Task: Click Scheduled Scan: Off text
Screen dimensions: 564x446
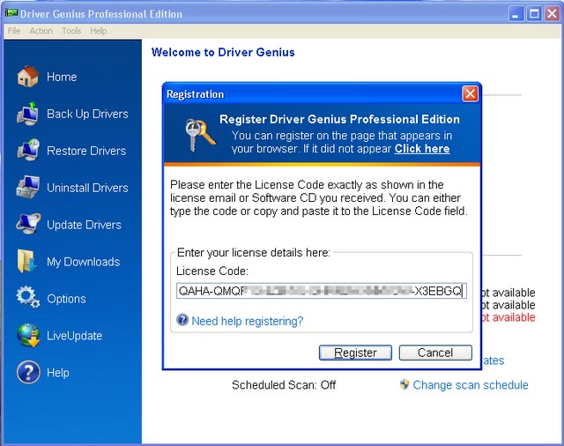Action: point(284,385)
